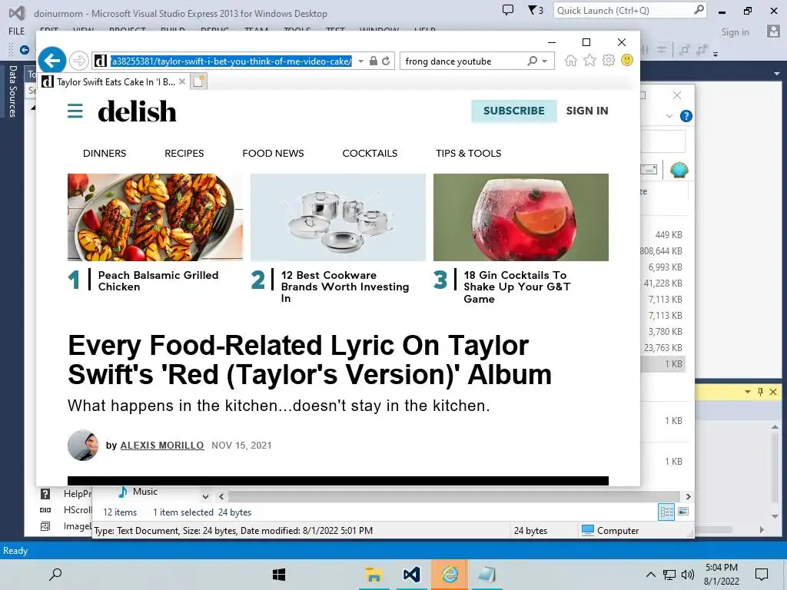
Task: Click the horizontal scrollbar left arrow
Action: 221,497
